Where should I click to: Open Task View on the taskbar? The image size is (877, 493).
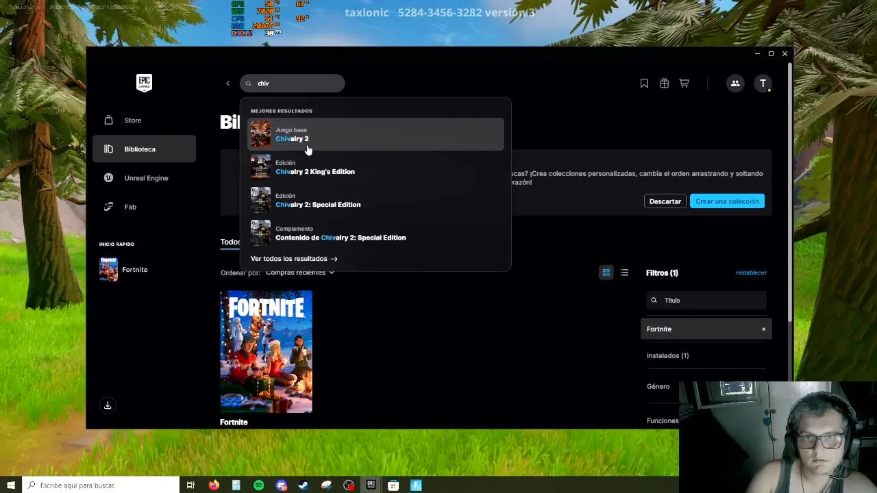coord(190,485)
